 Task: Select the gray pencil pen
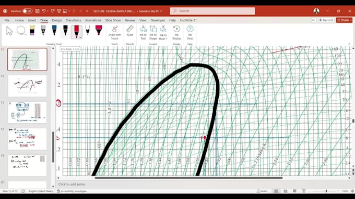(43, 30)
